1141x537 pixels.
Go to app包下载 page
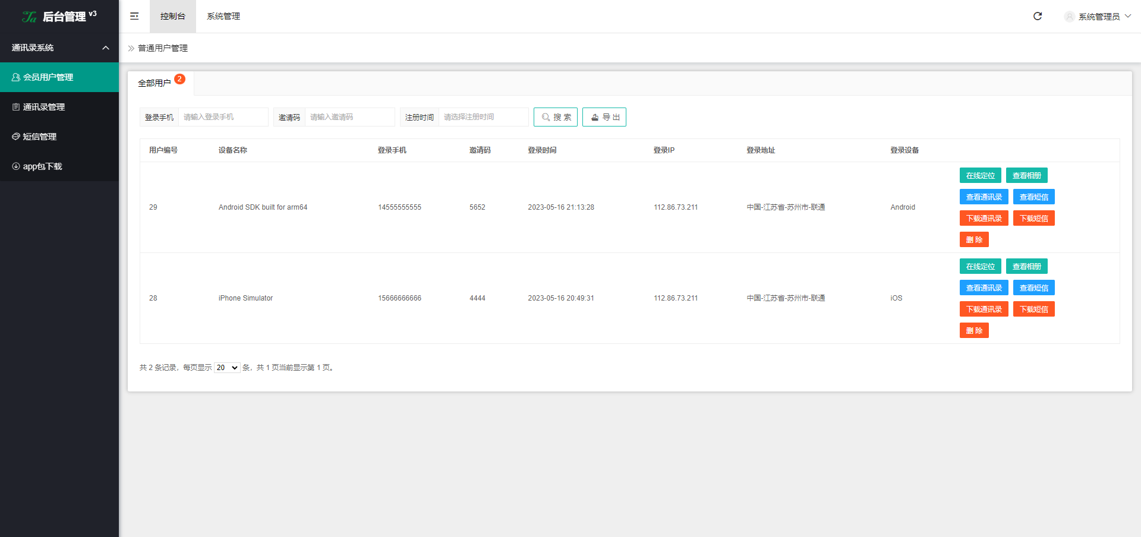(x=42, y=166)
